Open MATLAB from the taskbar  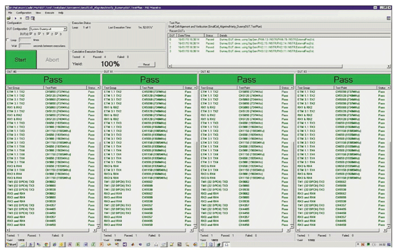(132, 244)
